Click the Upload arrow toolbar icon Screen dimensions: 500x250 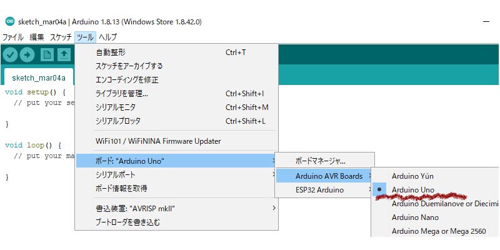27,55
